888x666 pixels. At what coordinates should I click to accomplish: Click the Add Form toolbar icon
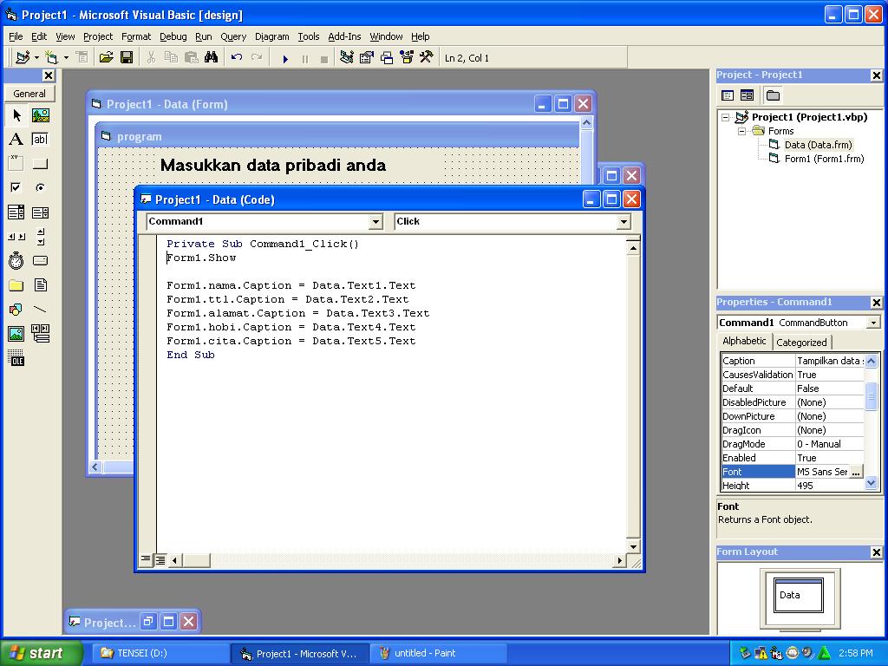click(51, 58)
